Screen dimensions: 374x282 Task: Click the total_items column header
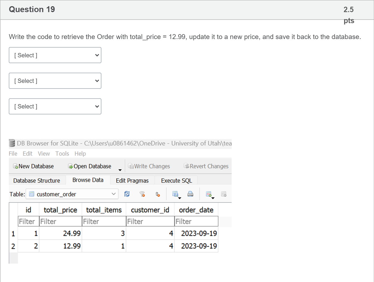[x=104, y=210]
